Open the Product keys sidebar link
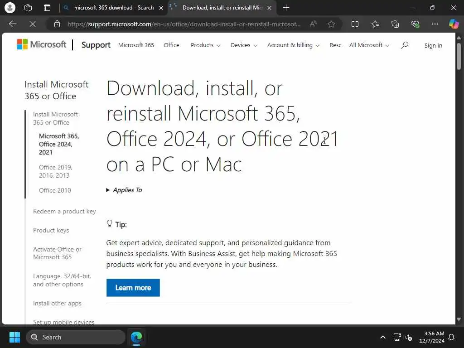This screenshot has height=348, width=464. (x=51, y=230)
